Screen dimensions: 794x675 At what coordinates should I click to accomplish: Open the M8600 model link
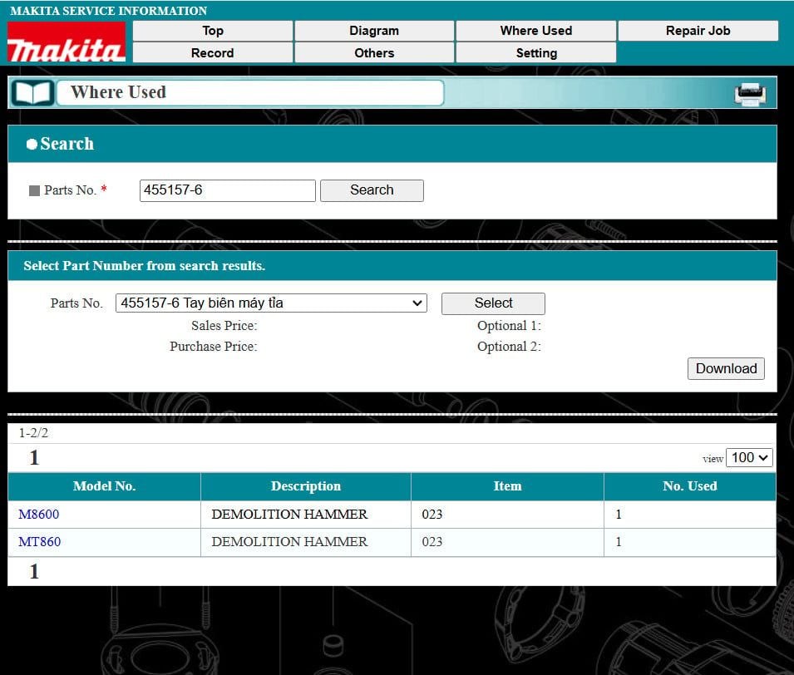click(x=39, y=515)
